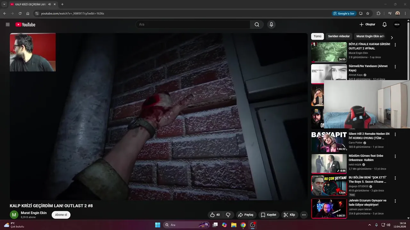Viewport: 410px width, 230px height.
Task: Open BÖYLE FİNALE KAFAM GİRSİN title
Action: (x=369, y=46)
